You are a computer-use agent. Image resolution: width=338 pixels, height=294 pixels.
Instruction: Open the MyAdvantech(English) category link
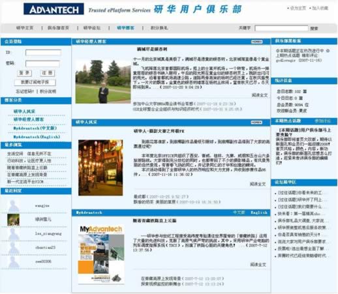[x=37, y=137]
